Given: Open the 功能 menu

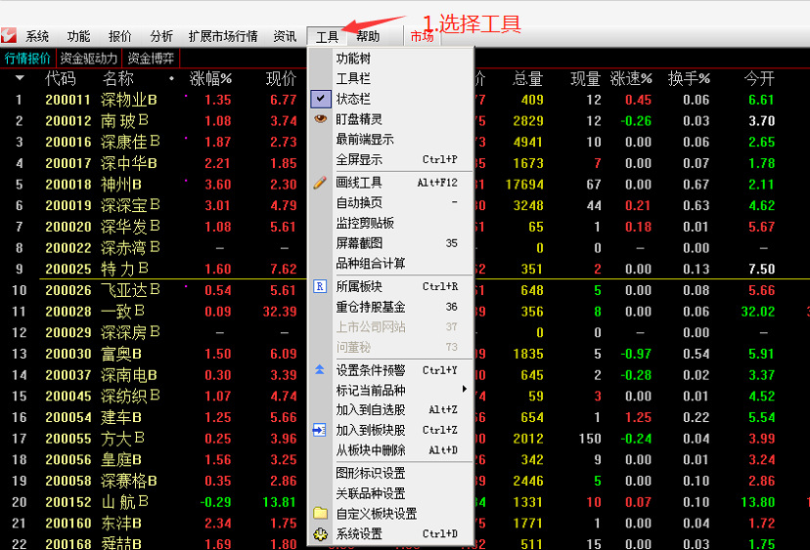Looking at the screenshot, I should (x=78, y=36).
